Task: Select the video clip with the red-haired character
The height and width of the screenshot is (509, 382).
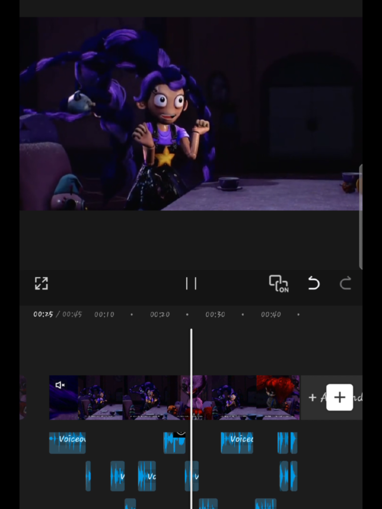Action: [x=278, y=397]
